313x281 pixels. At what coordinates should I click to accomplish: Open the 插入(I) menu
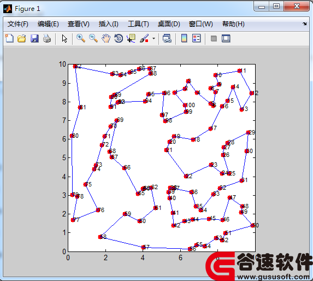pos(108,24)
